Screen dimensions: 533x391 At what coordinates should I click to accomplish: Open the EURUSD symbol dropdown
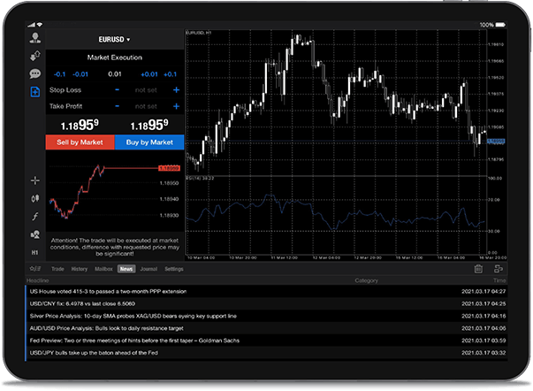(x=114, y=40)
